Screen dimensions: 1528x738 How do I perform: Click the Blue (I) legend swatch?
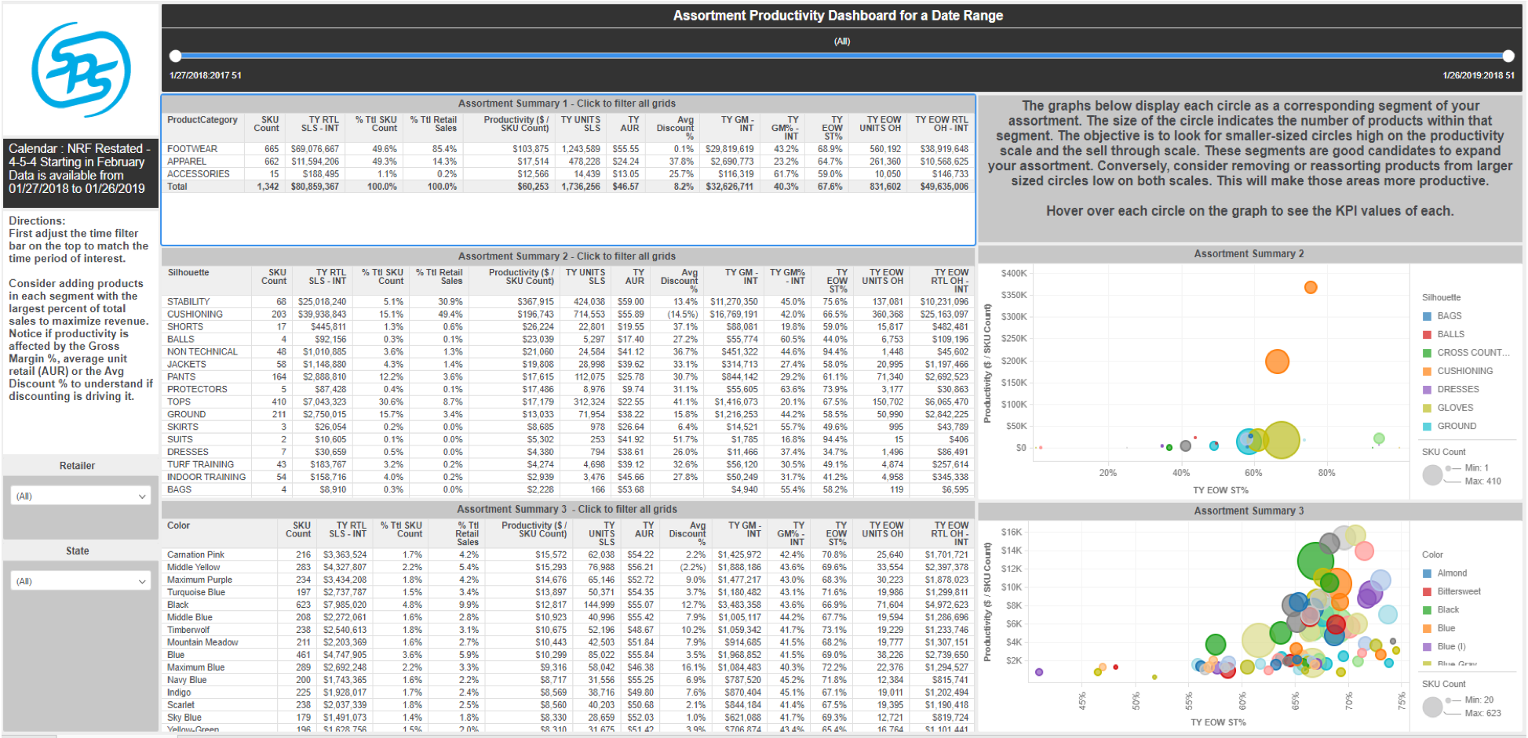(x=1427, y=646)
